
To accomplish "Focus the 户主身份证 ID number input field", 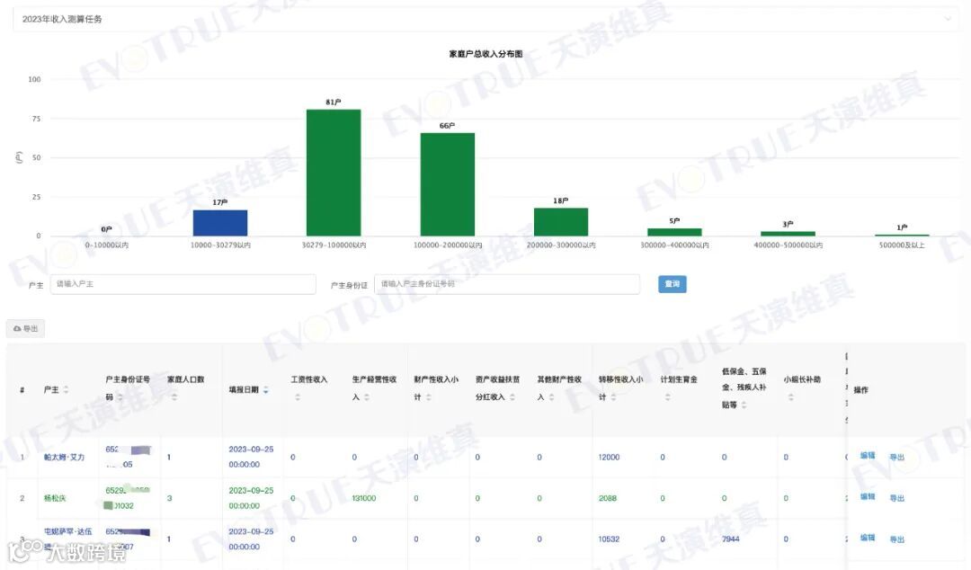I will 507,284.
